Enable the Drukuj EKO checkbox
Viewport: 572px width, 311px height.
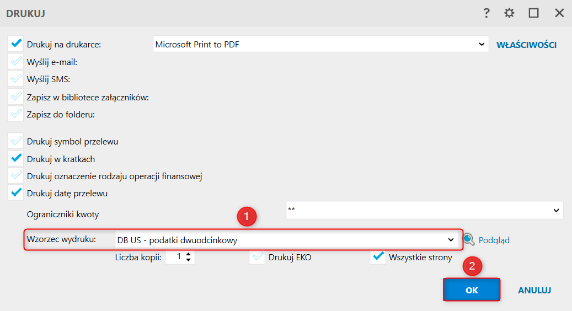coord(257,257)
